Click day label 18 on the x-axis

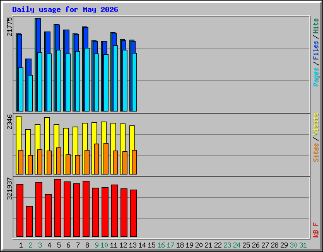[180, 245]
